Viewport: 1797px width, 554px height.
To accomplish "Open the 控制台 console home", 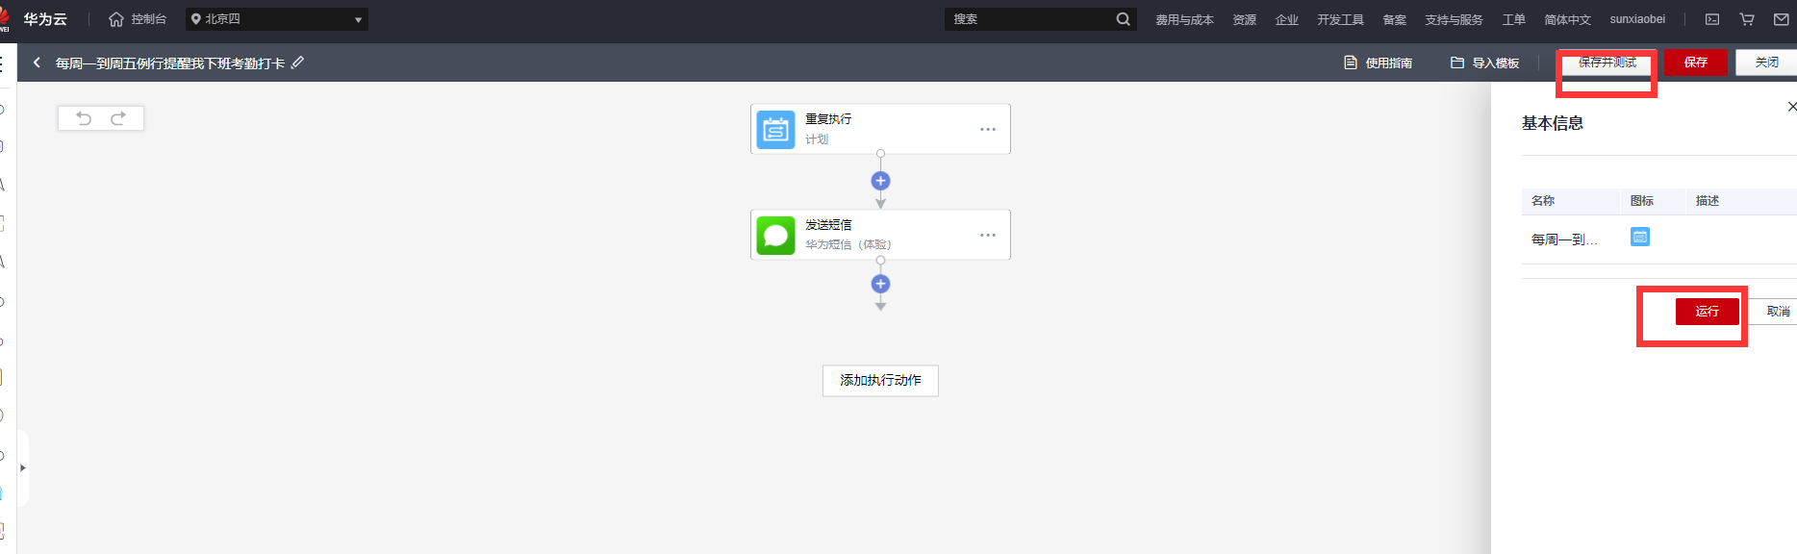I will coord(138,19).
